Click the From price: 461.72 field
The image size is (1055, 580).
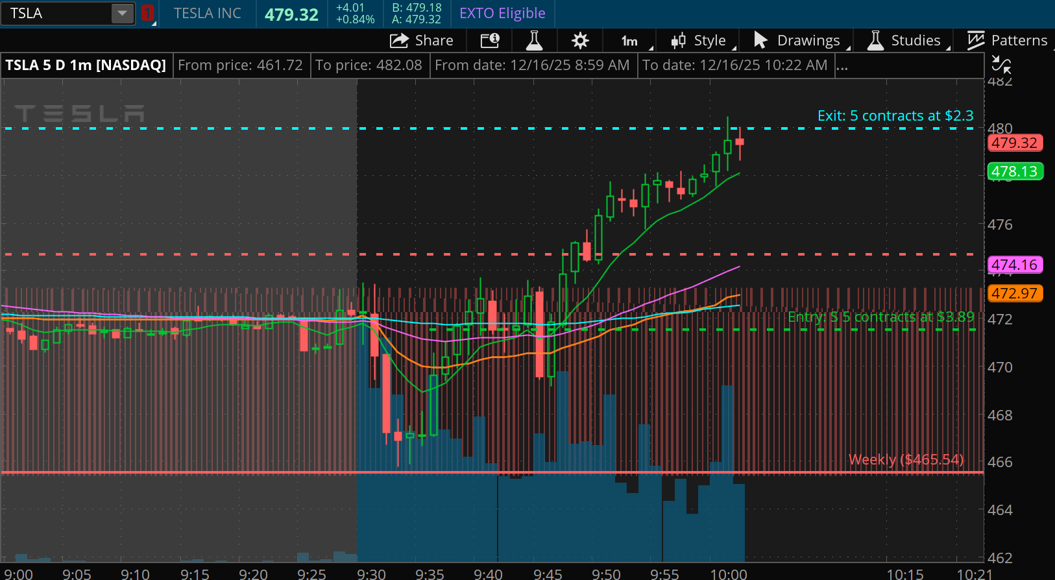(x=240, y=66)
